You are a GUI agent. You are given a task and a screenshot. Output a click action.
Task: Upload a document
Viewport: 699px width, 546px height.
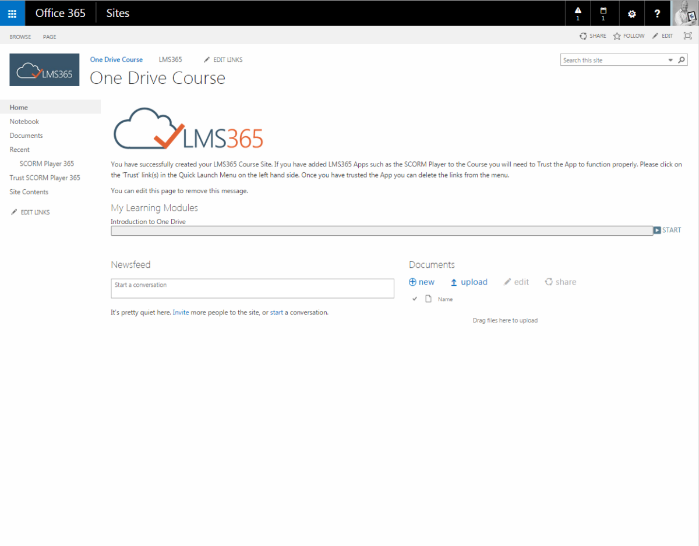click(x=469, y=282)
